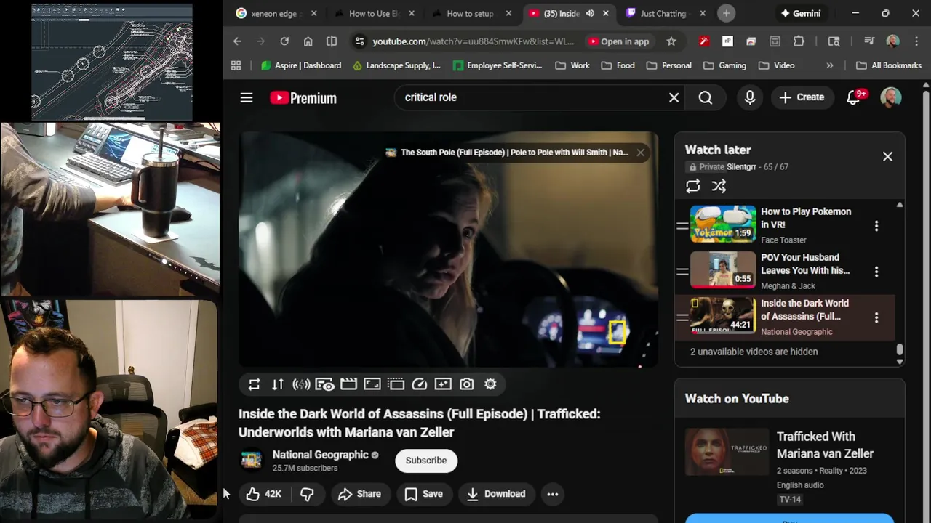Open the All Bookmarks folder
Screen dimensions: 931x523
888,65
